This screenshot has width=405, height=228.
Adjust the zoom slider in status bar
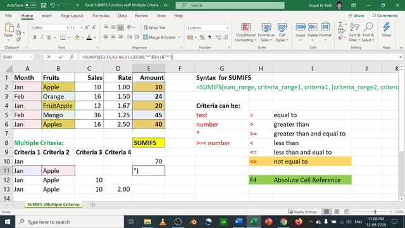[375, 212]
